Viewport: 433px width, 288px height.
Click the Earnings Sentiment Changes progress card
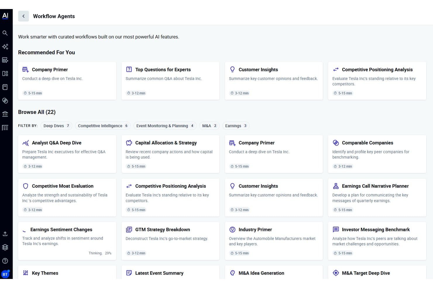click(67, 241)
